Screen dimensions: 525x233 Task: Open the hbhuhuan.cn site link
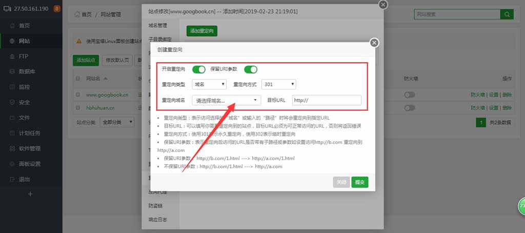coord(100,108)
